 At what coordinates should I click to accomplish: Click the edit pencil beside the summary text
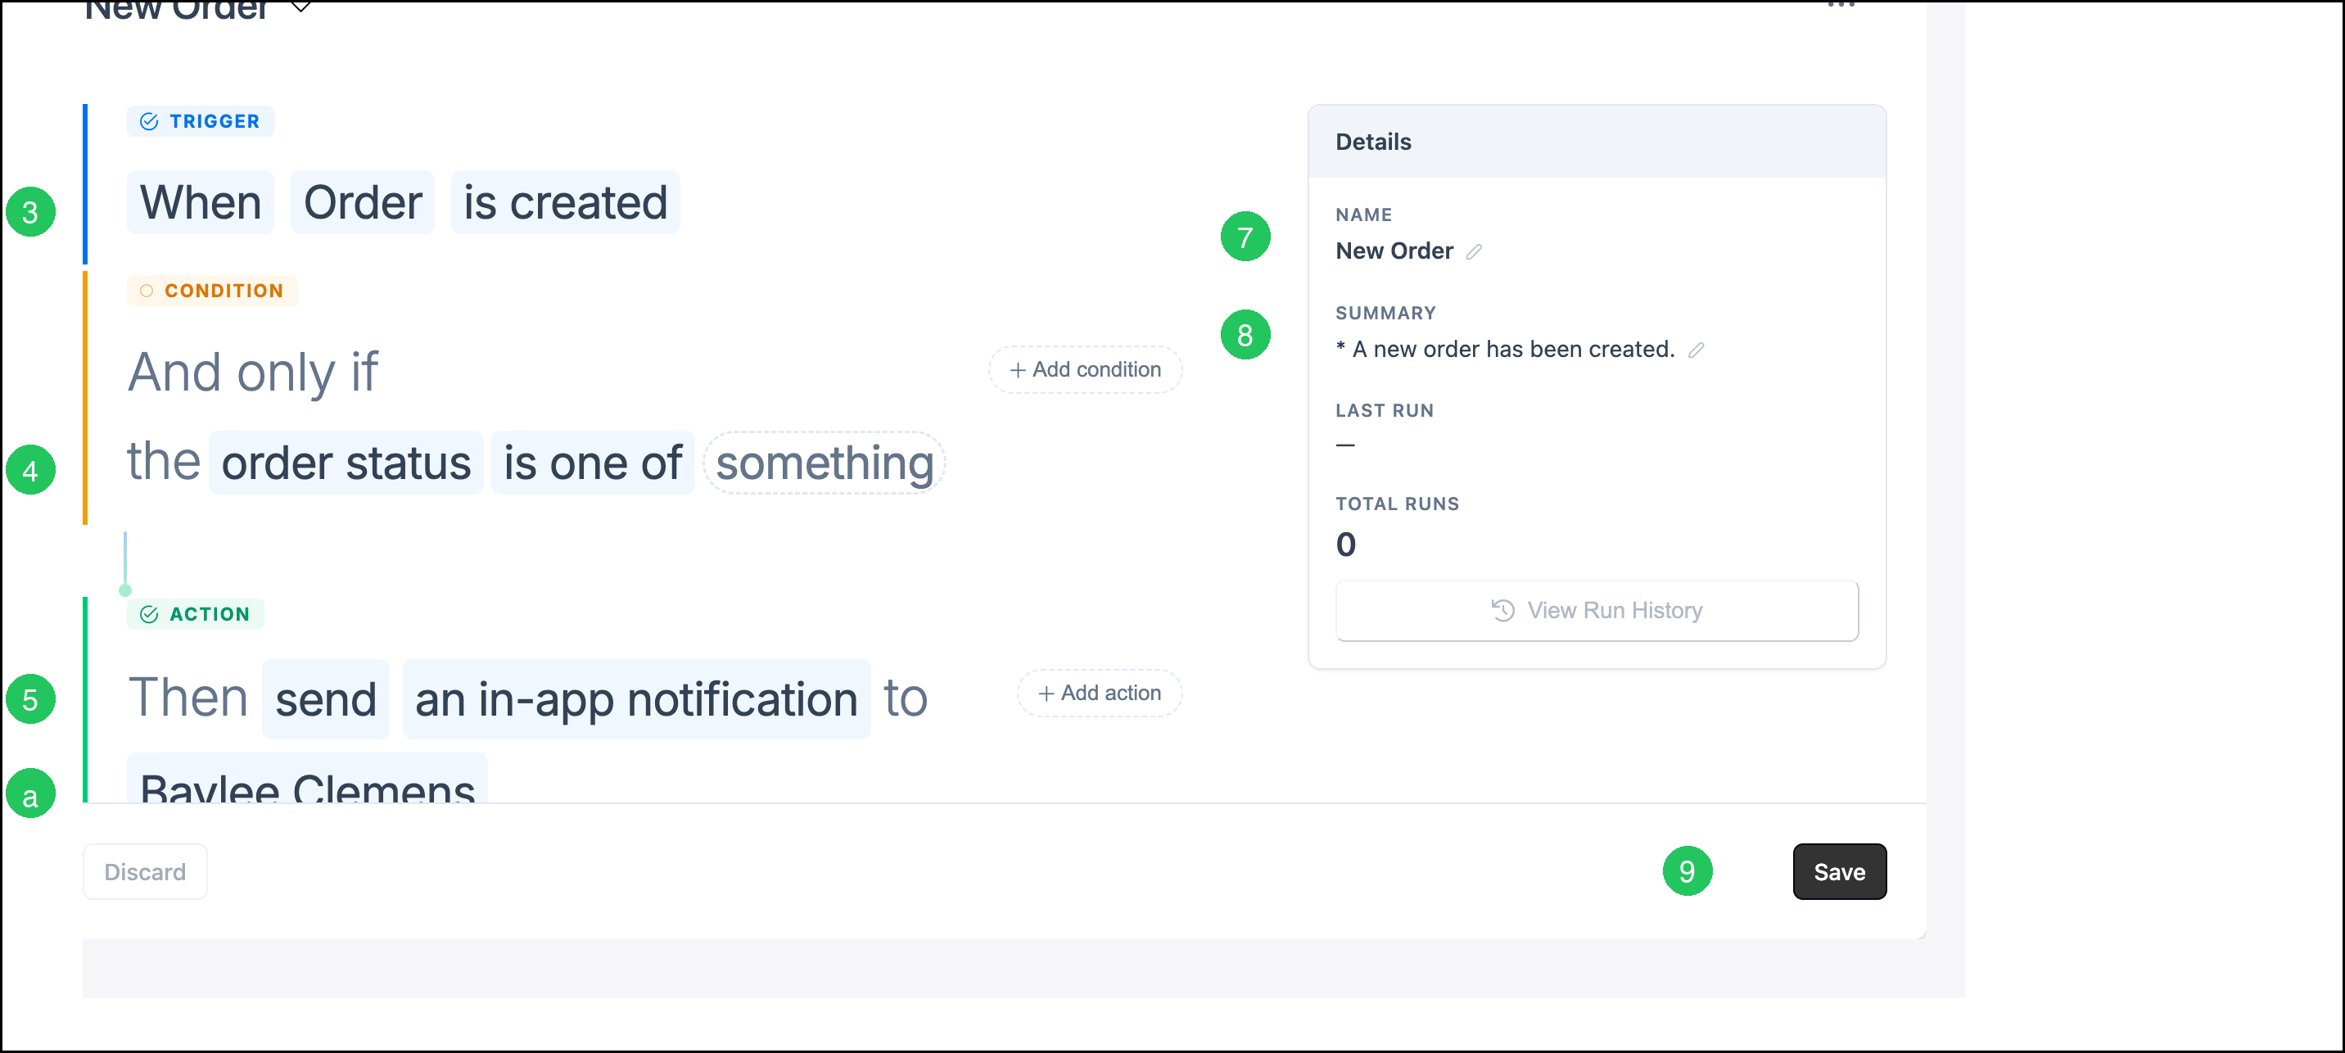pos(1696,350)
